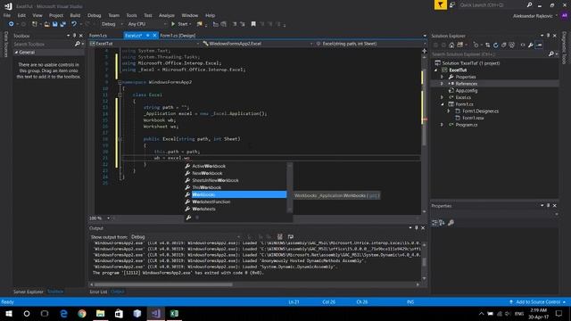Viewport: 571px width, 321px height.
Task: Open Microsoft Edge from the taskbar
Action: pyautogui.click(x=63, y=313)
